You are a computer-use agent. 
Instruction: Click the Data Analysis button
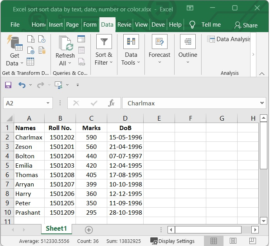pyautogui.click(x=229, y=39)
